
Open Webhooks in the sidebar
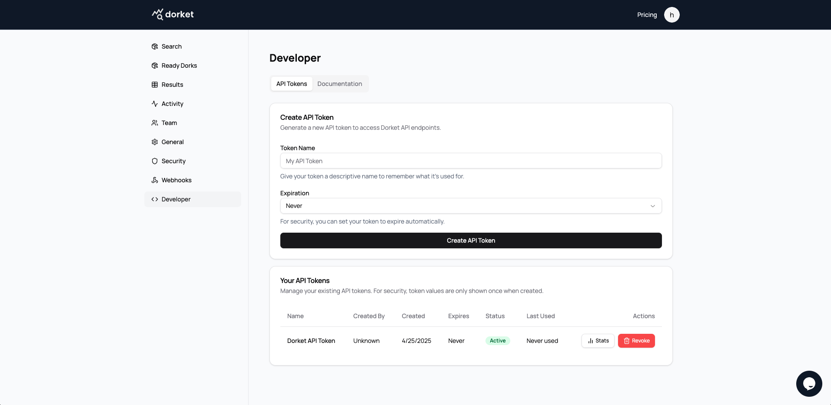[x=193, y=180]
